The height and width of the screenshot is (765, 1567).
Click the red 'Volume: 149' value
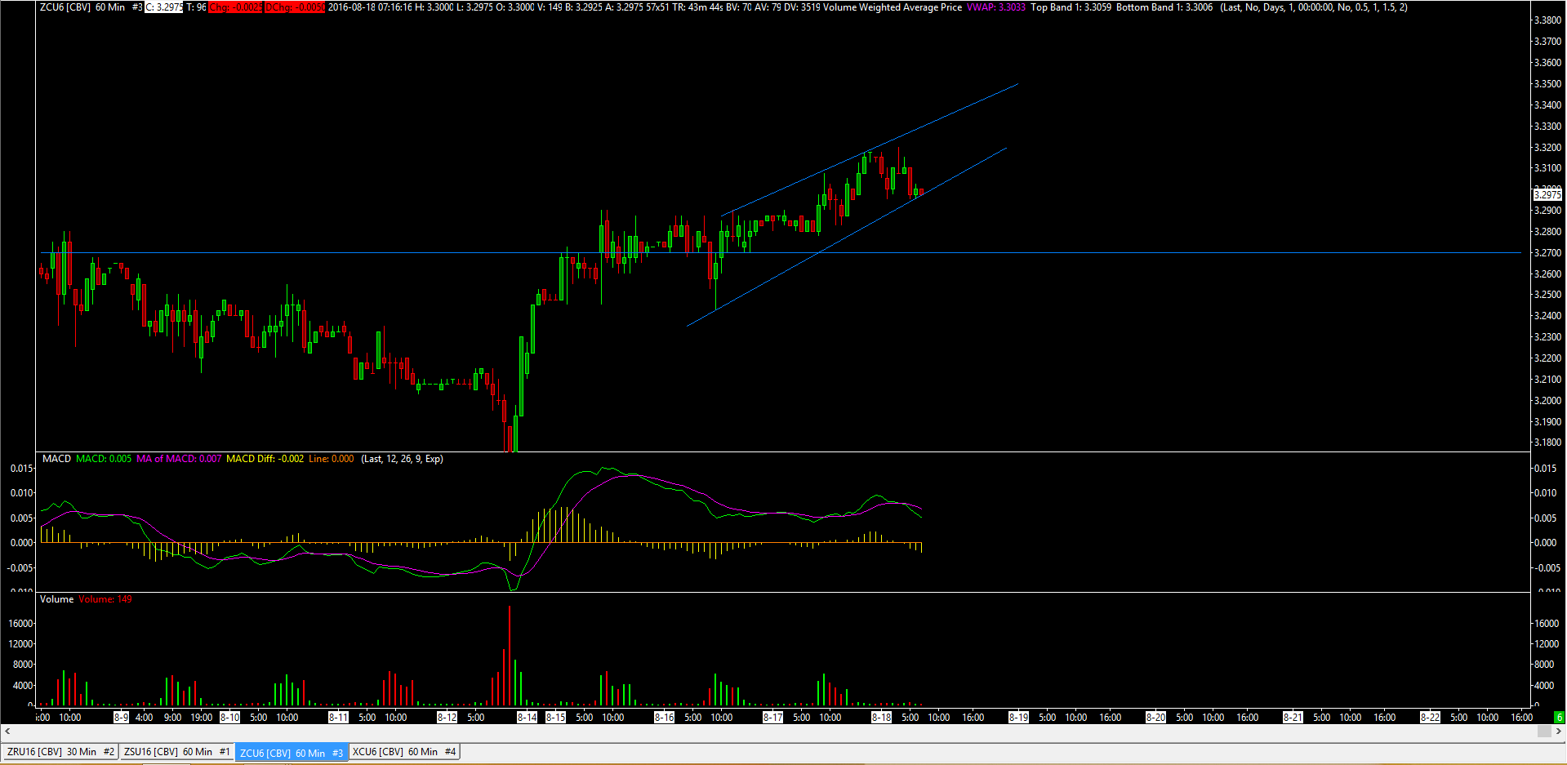pos(105,599)
